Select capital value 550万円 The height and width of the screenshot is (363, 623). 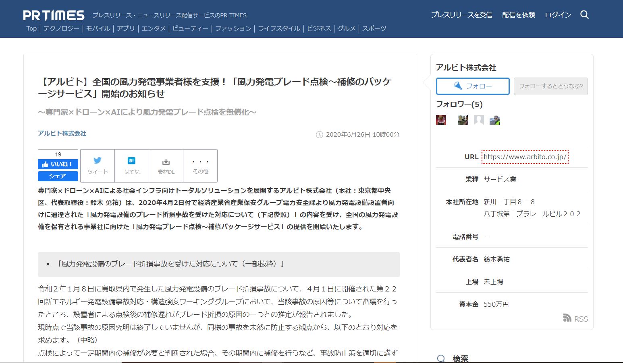click(496, 304)
